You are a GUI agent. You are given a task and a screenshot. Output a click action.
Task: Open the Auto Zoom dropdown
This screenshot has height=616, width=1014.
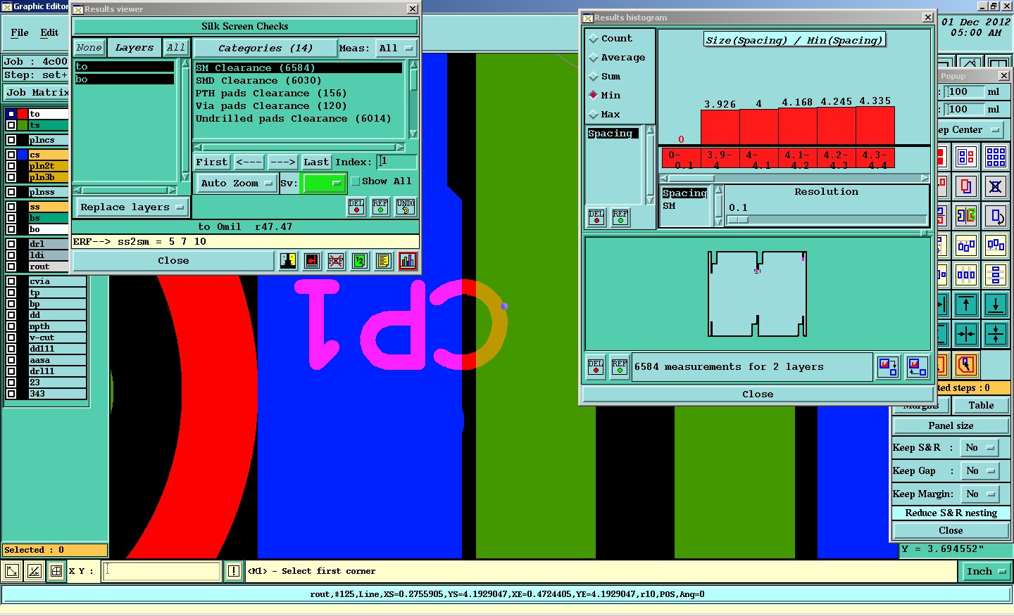pyautogui.click(x=237, y=184)
